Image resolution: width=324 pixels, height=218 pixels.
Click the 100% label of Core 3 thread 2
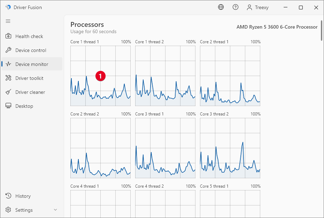tap(255, 114)
